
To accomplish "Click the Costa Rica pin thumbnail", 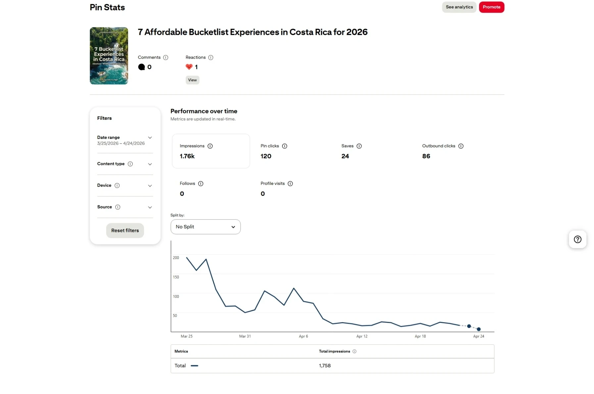I will click(109, 56).
